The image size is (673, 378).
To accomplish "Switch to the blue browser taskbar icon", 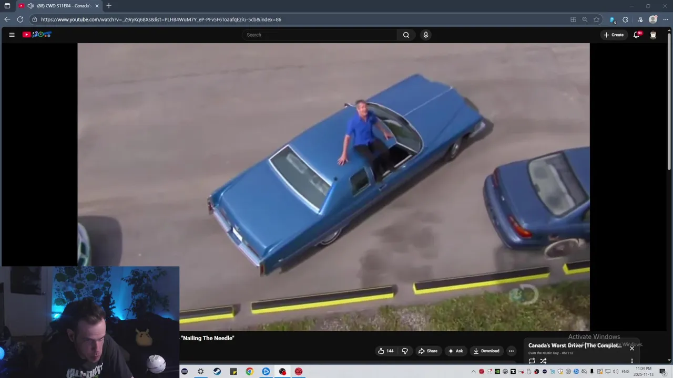I will [266, 371].
